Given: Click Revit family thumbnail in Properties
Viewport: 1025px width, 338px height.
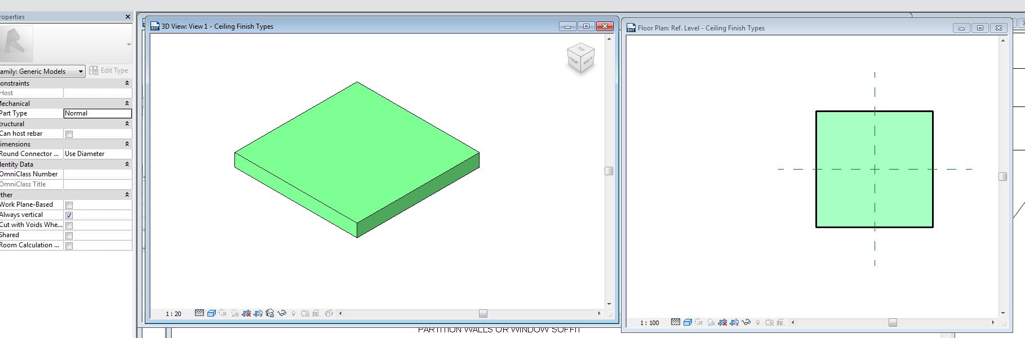Looking at the screenshot, I should (16, 43).
